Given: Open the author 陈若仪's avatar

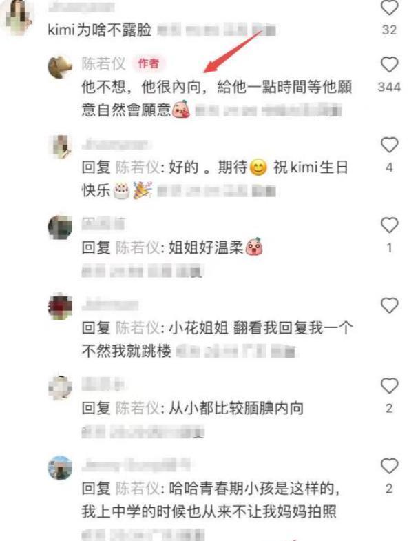Looking at the screenshot, I should pyautogui.click(x=60, y=67).
